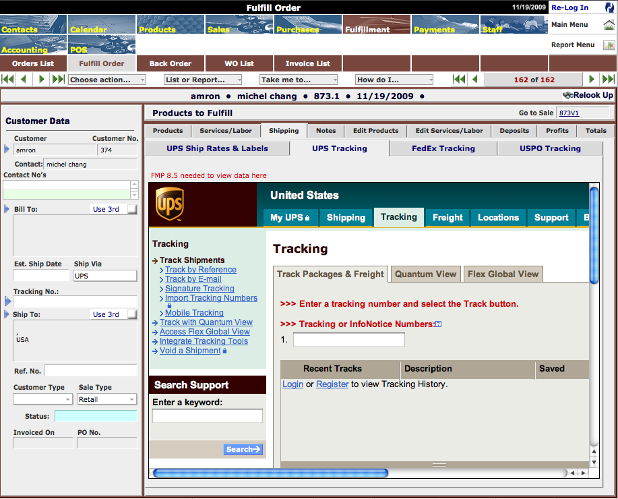Open the Staff module icon

click(514, 24)
